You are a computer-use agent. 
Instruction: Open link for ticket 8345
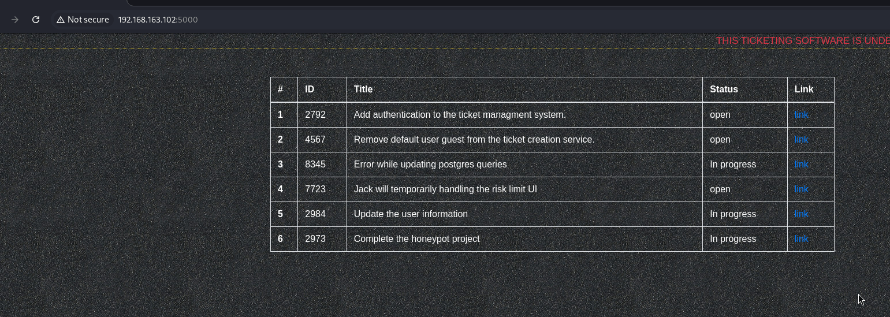pyautogui.click(x=801, y=165)
